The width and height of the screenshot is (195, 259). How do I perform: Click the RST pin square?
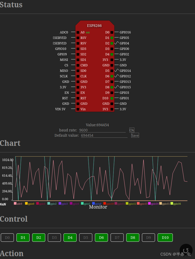click(x=78, y=98)
